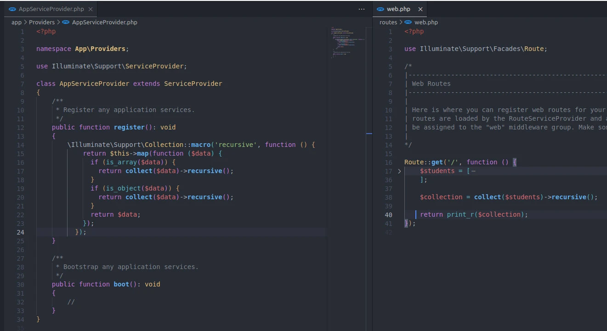Switch to the web.php tab
This screenshot has width=607, height=331.
(x=399, y=9)
